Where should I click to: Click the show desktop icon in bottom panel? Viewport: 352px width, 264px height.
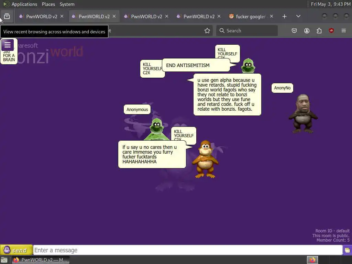pos(4,260)
